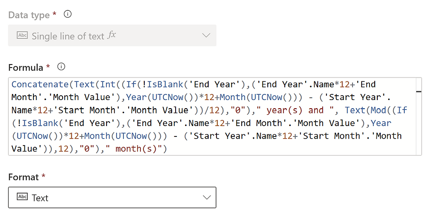Select the 'Single line of text' value
The image size is (426, 217).
(68, 36)
